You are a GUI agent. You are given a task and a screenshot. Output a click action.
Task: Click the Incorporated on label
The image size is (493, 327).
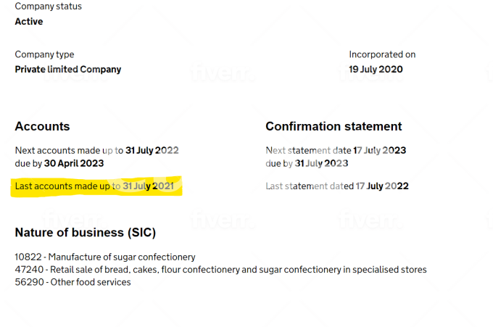click(382, 54)
